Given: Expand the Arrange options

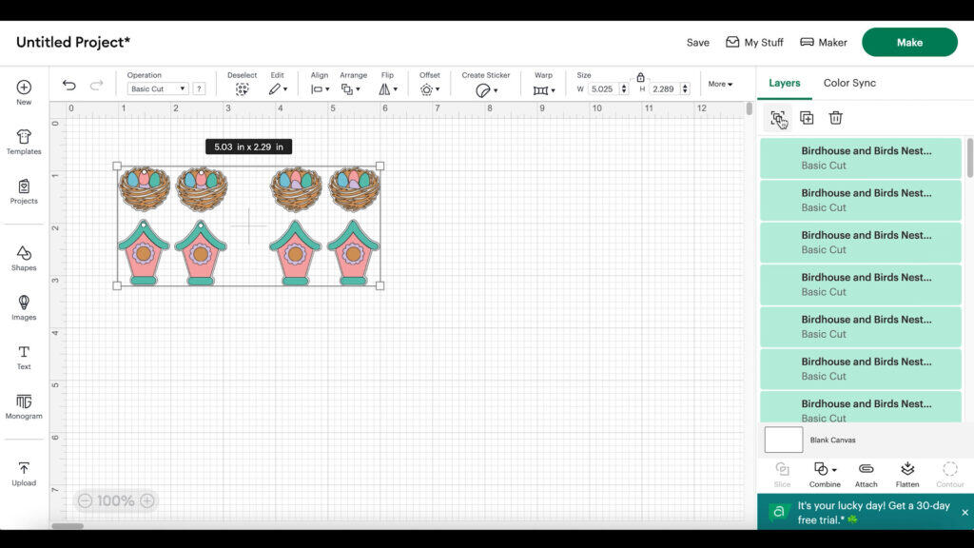Looking at the screenshot, I should [350, 89].
